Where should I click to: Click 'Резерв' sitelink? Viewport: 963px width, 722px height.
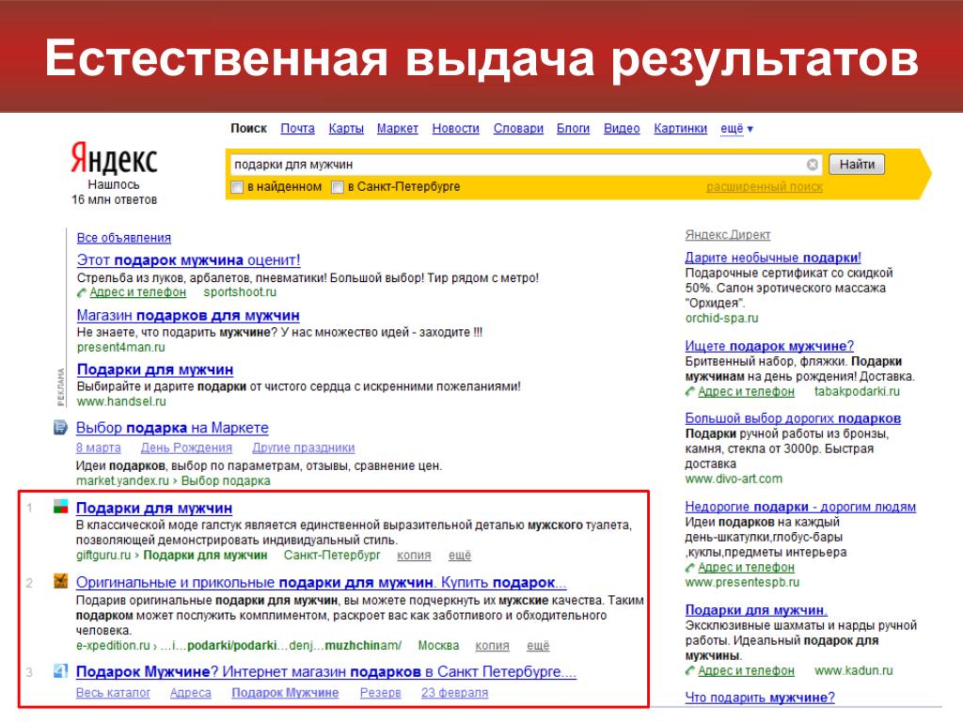coord(380,693)
